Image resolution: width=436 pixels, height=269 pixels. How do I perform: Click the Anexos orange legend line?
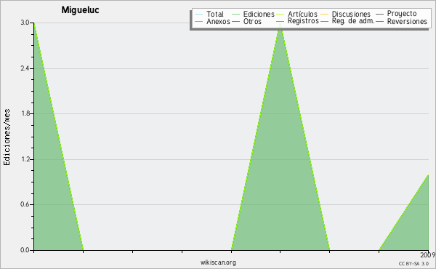(199, 21)
